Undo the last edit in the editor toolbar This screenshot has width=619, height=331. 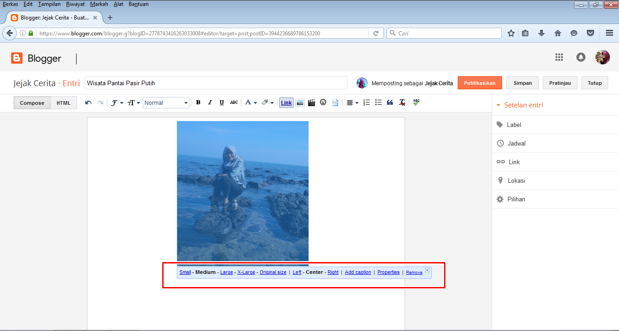point(88,103)
